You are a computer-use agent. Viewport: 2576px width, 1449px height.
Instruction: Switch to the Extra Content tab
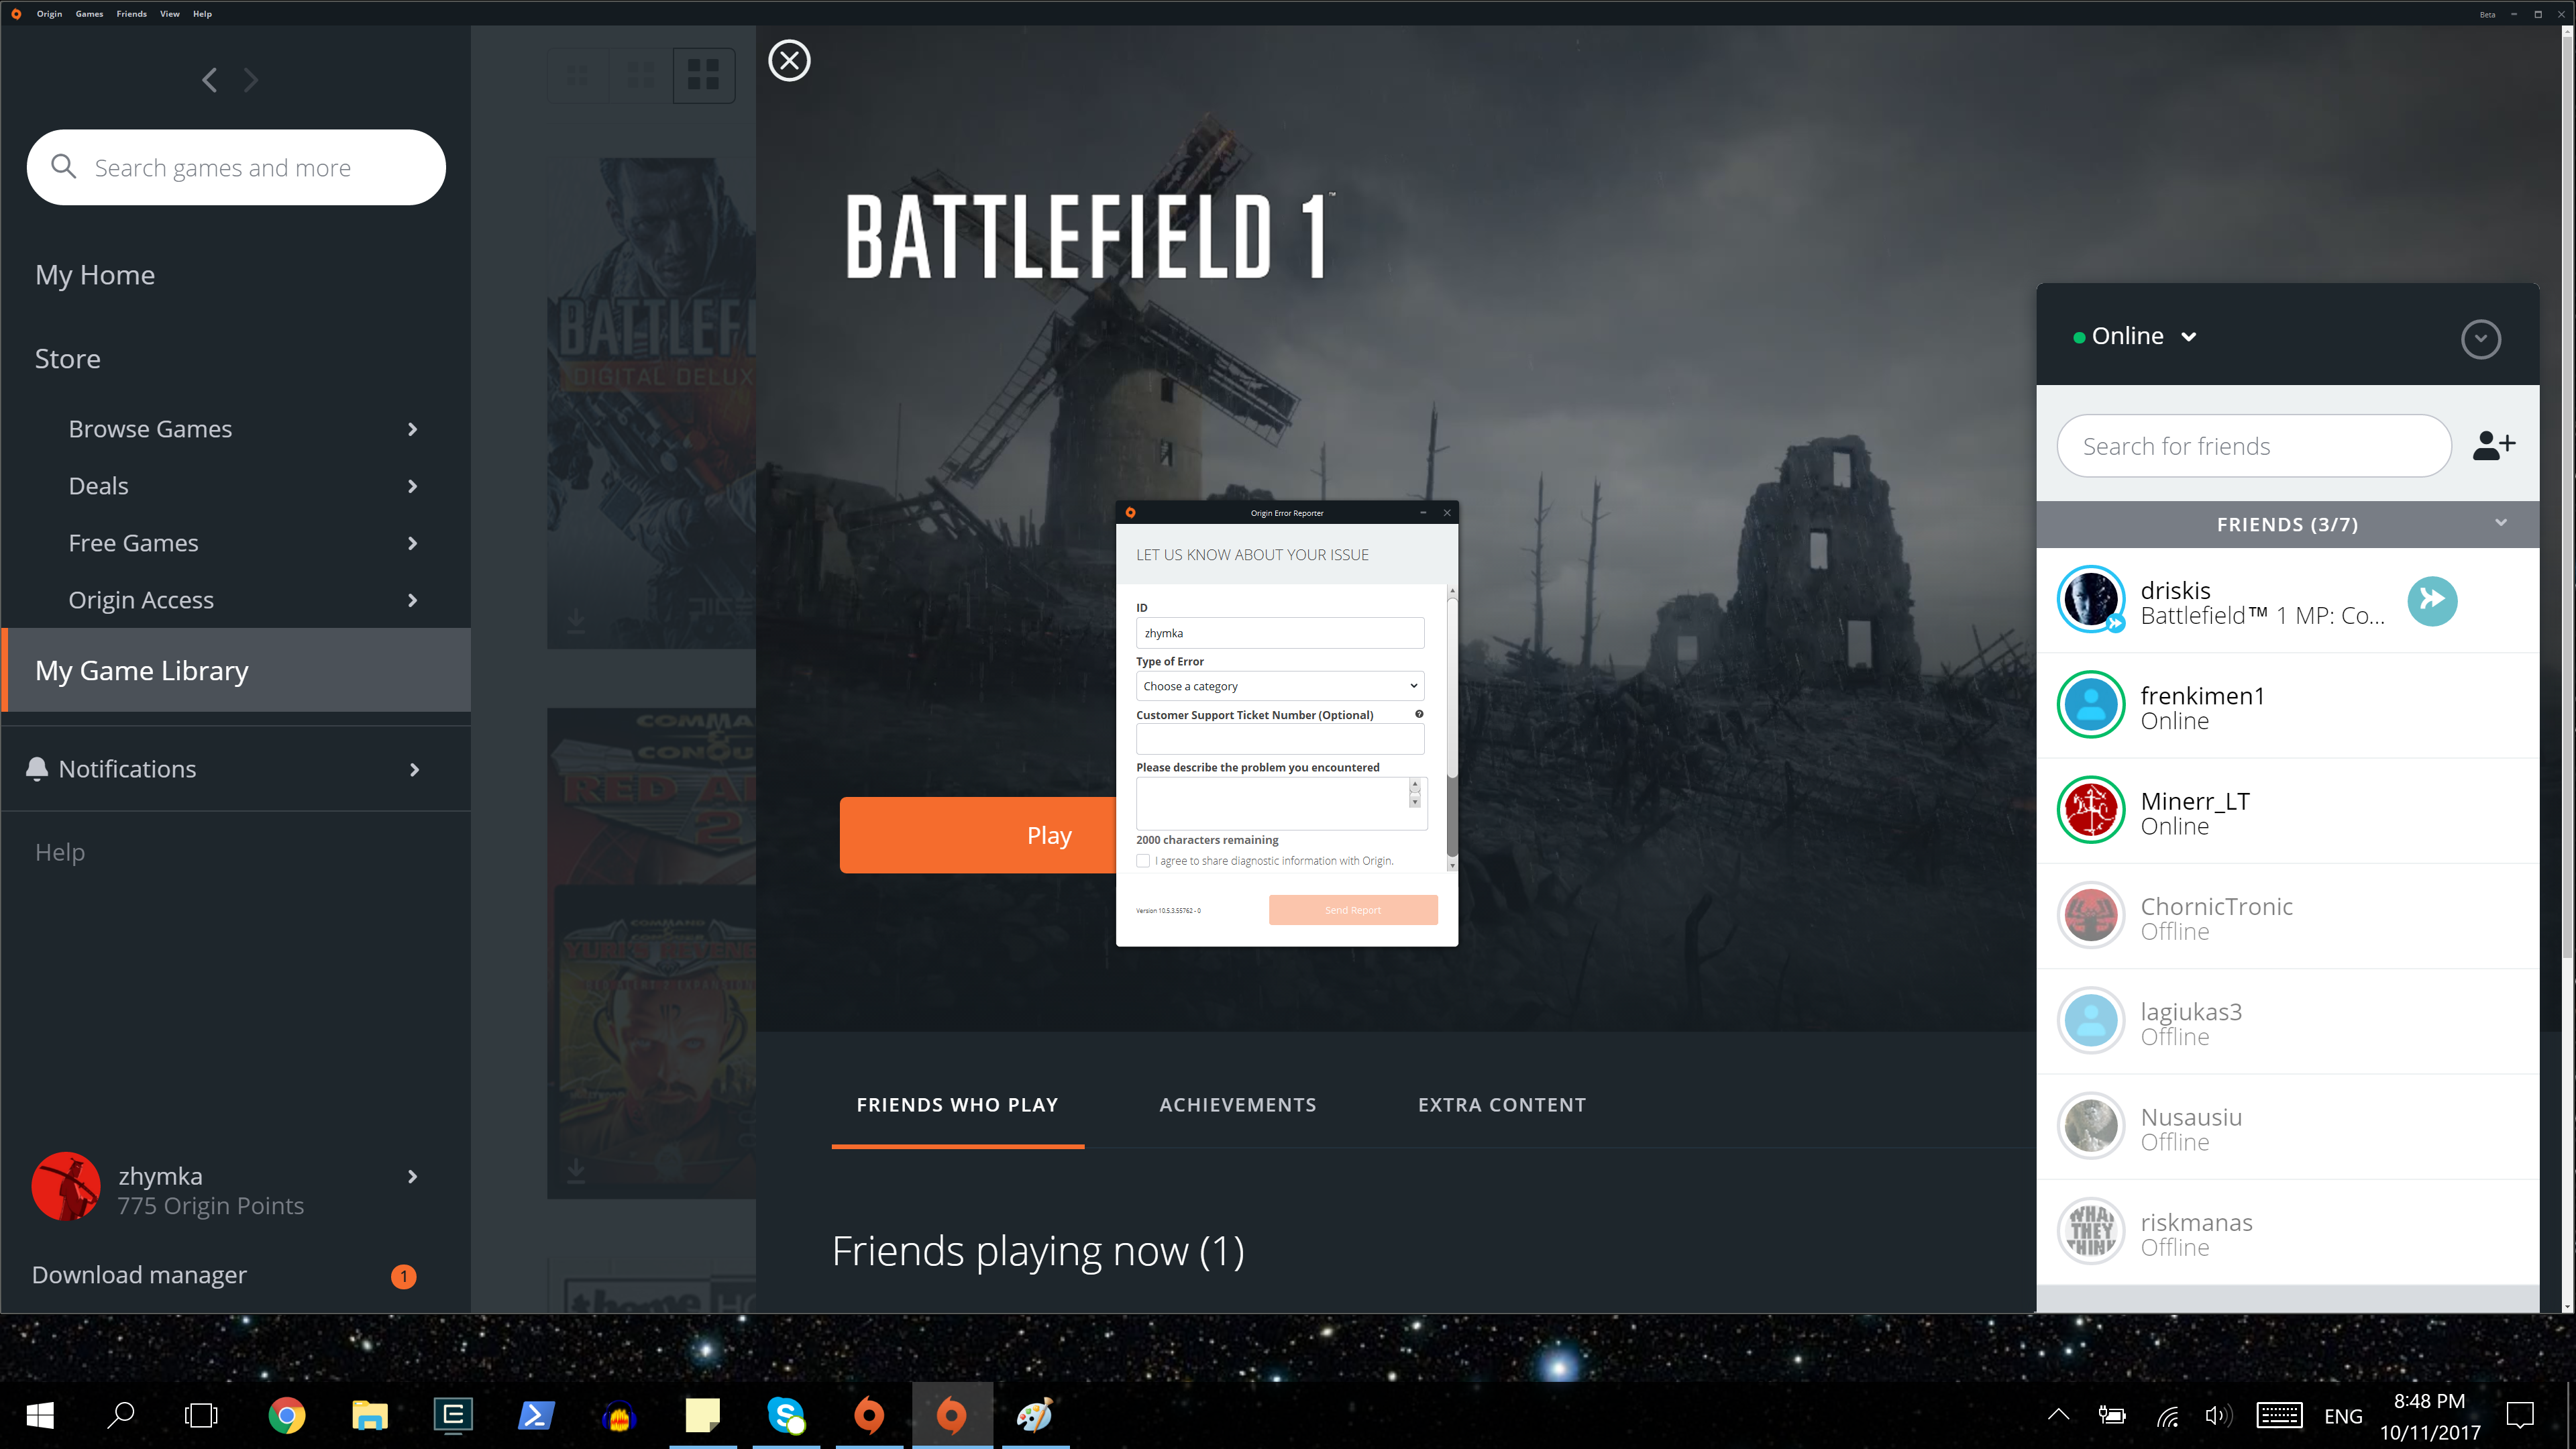tap(1502, 1105)
